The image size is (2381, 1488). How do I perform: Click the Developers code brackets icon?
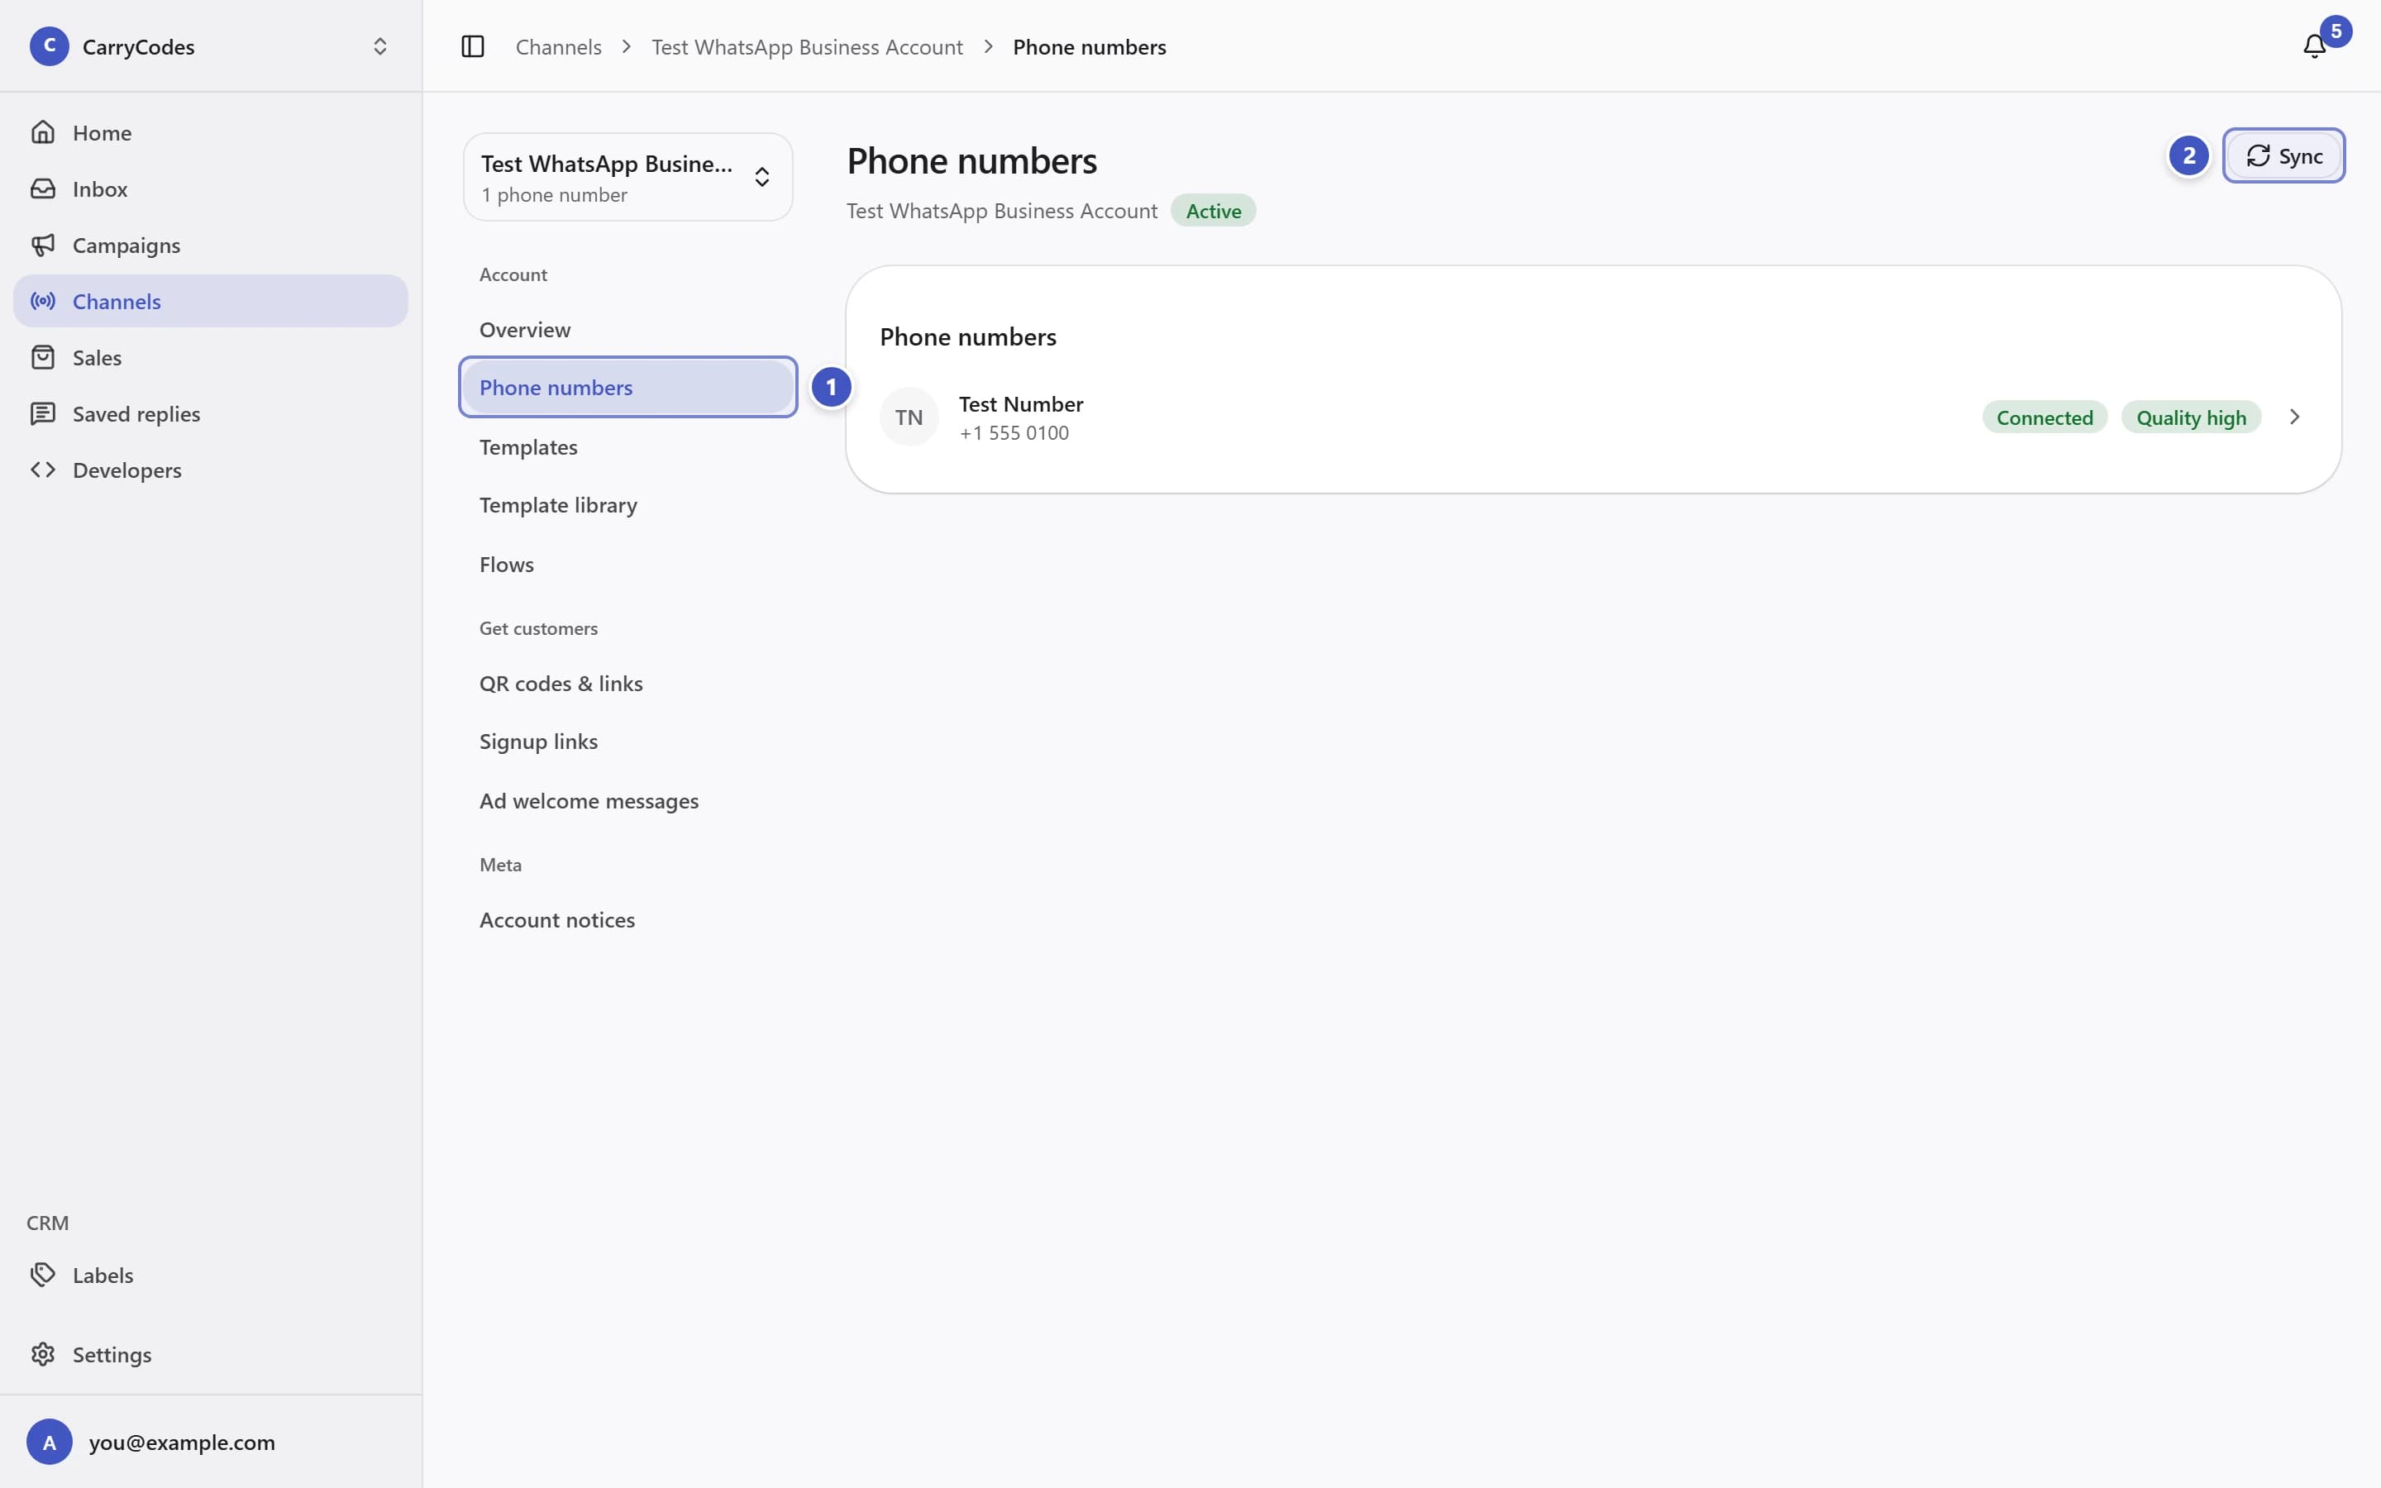click(x=43, y=470)
